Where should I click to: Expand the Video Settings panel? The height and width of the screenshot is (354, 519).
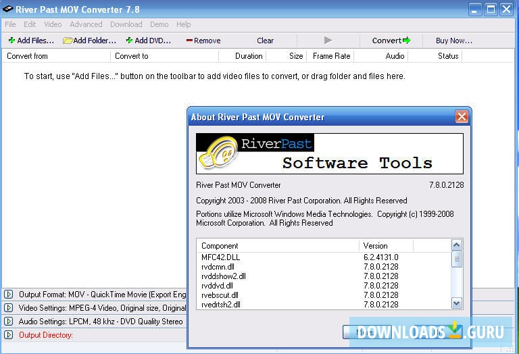pos(9,307)
